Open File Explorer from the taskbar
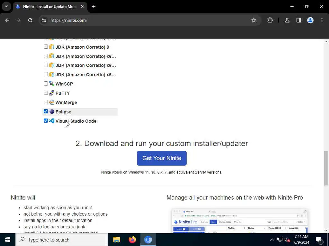This screenshot has width=329, height=246. (116, 240)
